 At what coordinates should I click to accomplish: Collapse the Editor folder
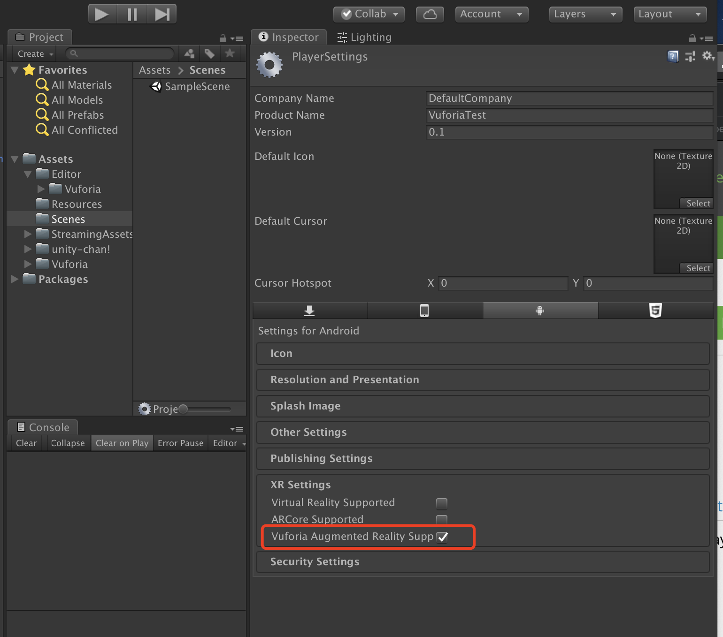pyautogui.click(x=28, y=174)
